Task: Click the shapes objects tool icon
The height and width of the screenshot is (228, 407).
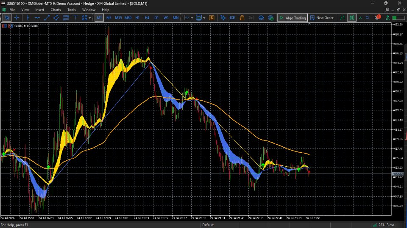Action: pos(84,18)
